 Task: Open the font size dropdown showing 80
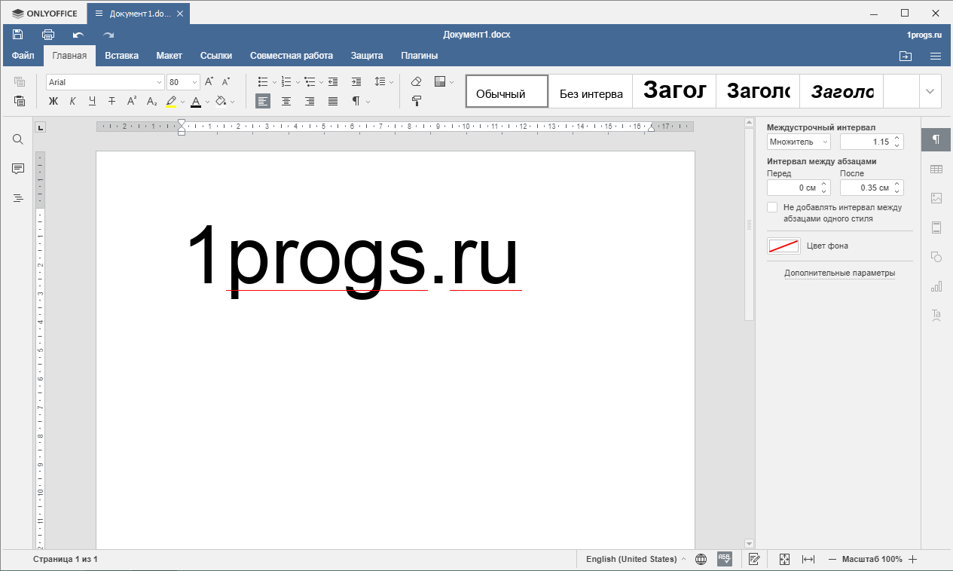(x=195, y=82)
